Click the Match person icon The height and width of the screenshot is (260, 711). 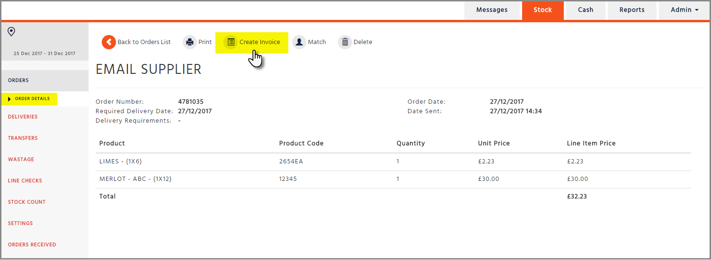click(299, 42)
